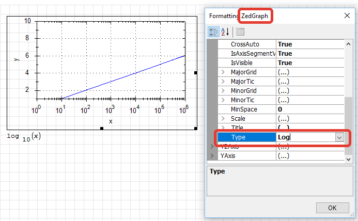The height and width of the screenshot is (221, 358).
Task: Close the Formatting ZedGraph dialog
Action: click(347, 16)
